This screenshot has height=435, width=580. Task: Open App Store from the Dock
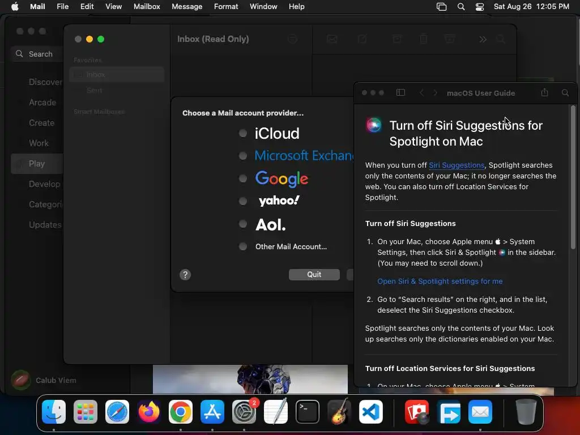click(212, 412)
